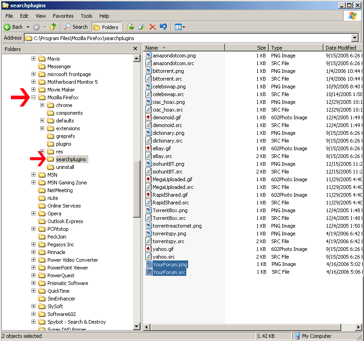Click the Forward navigation button

click(x=36, y=27)
